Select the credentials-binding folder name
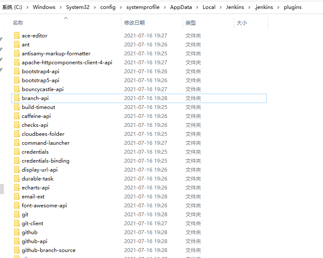Viewport: 323px width, 258px height. (x=46, y=161)
